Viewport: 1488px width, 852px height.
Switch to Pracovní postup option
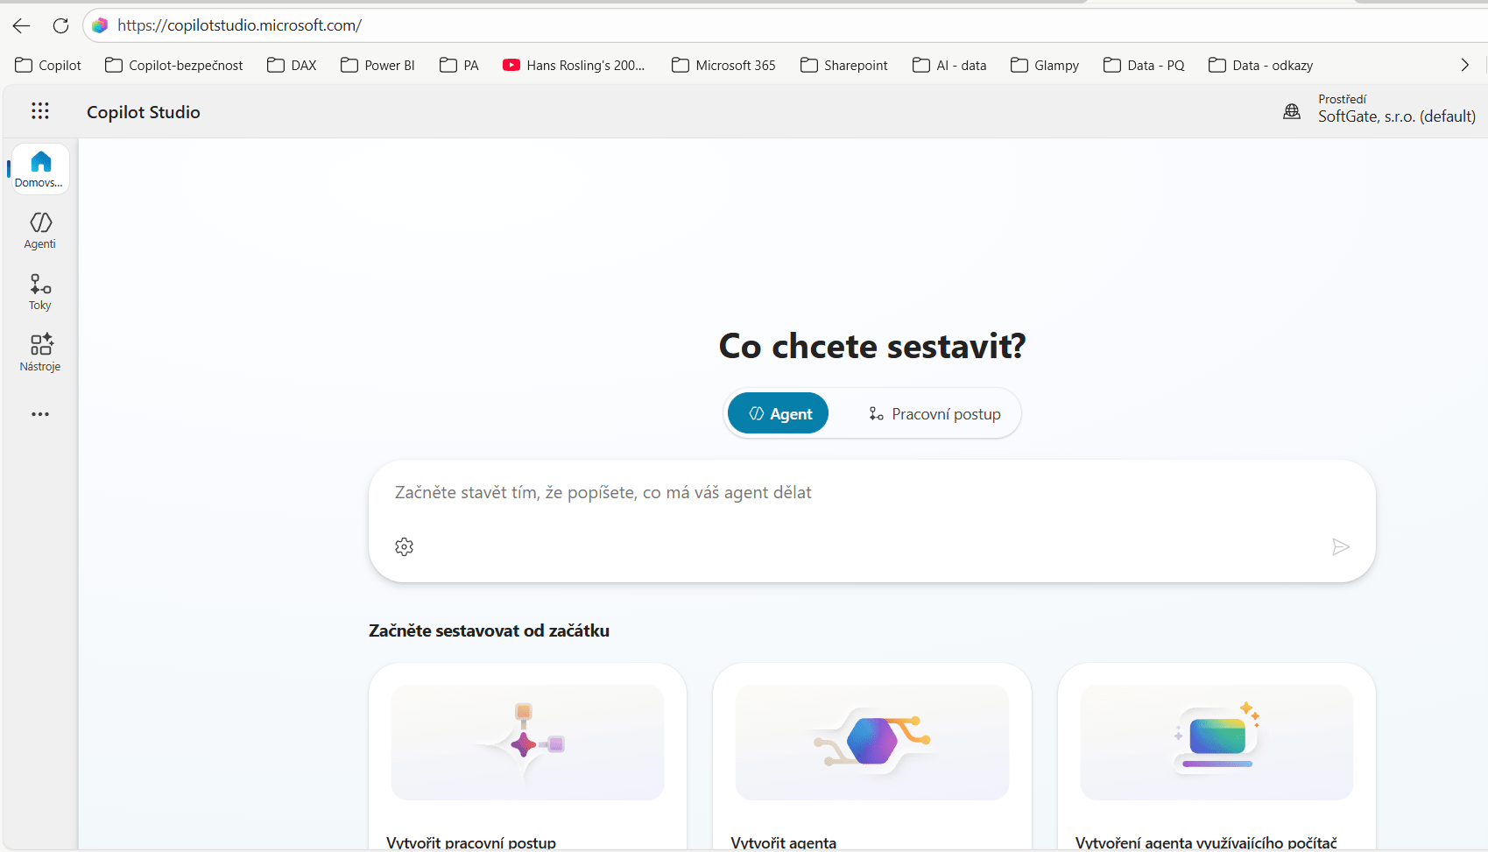934,413
